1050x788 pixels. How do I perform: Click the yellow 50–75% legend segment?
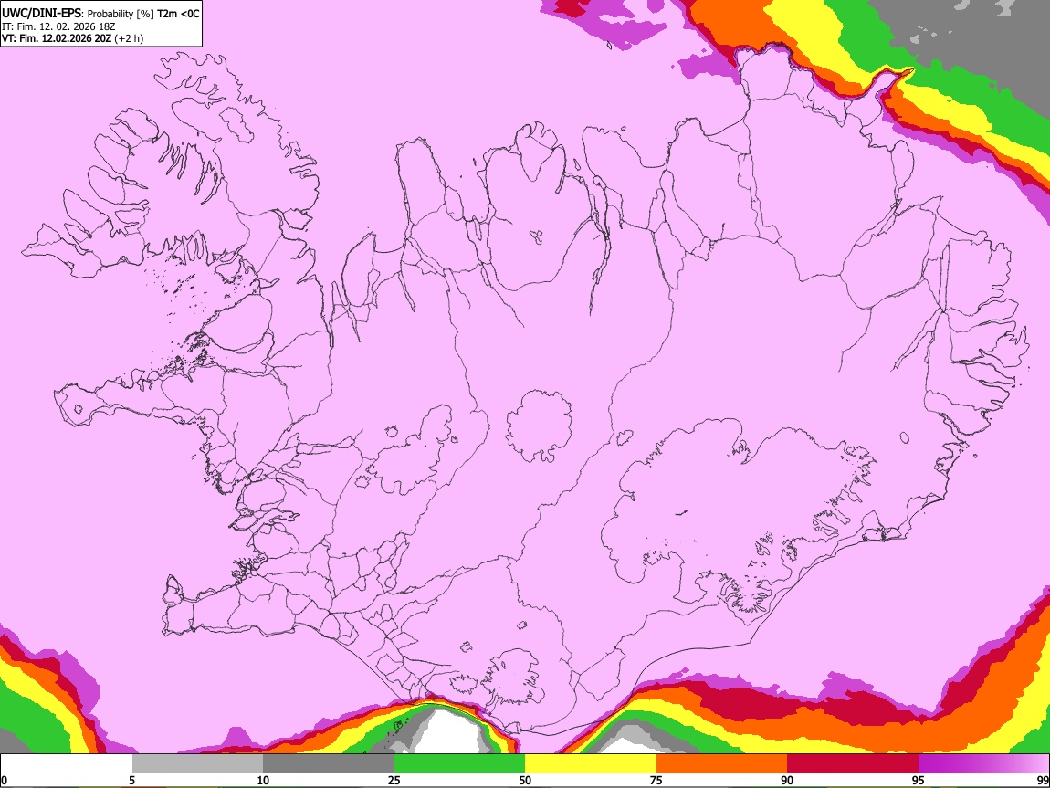(591, 764)
